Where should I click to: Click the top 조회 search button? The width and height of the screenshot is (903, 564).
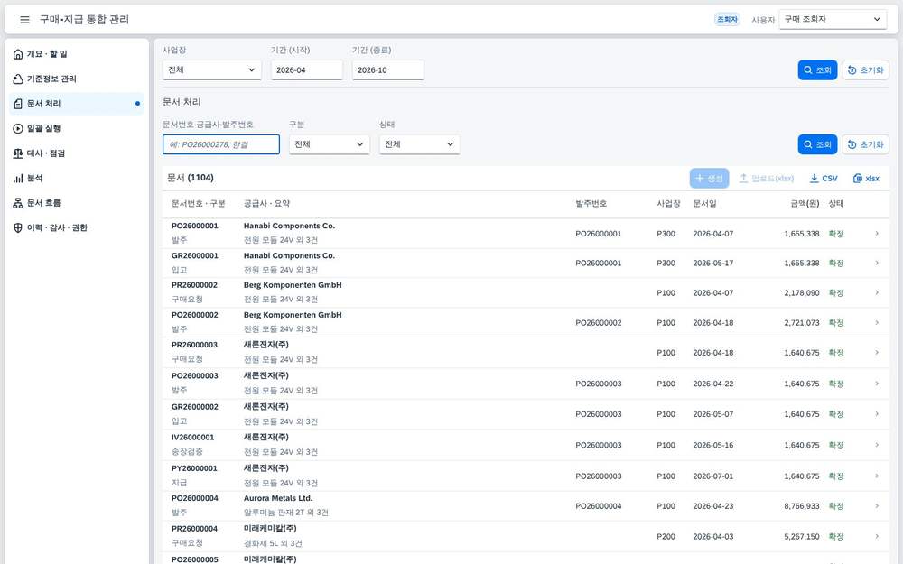click(x=817, y=70)
